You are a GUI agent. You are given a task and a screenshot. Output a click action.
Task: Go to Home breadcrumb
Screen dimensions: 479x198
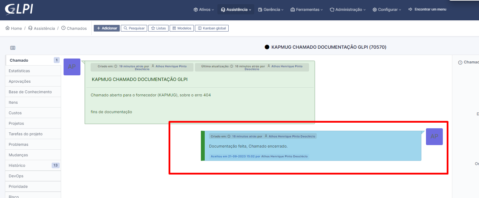click(14, 28)
